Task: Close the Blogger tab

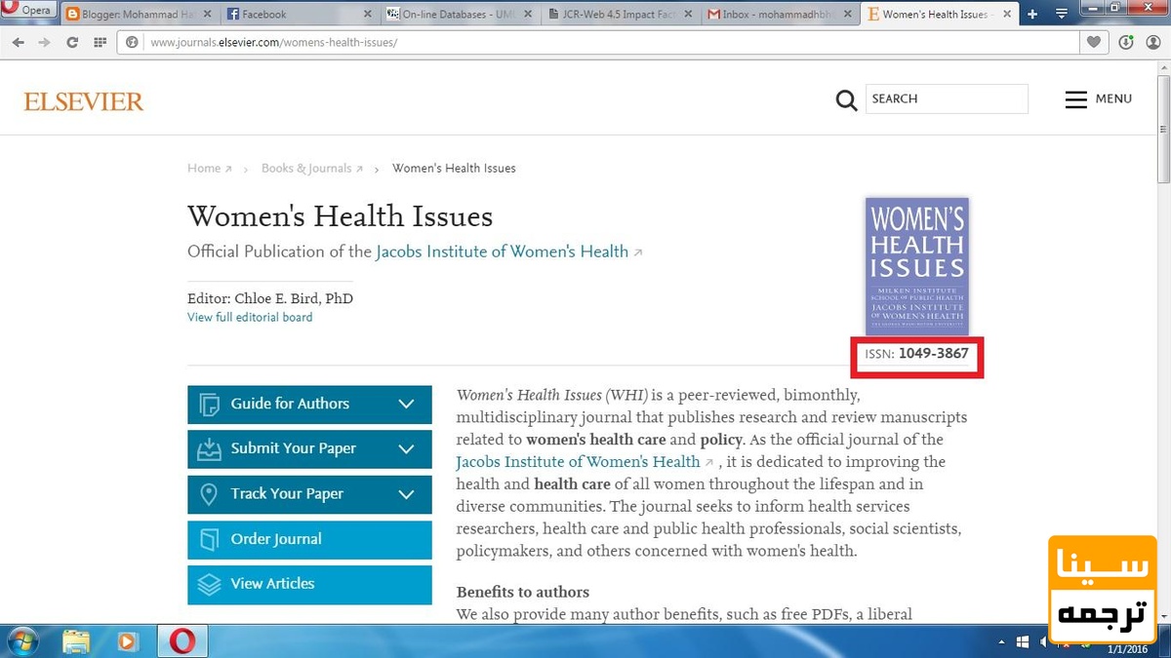Action: coord(207,15)
